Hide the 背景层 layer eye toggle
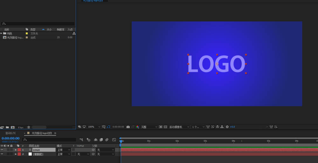318x163 pixels. point(2,154)
